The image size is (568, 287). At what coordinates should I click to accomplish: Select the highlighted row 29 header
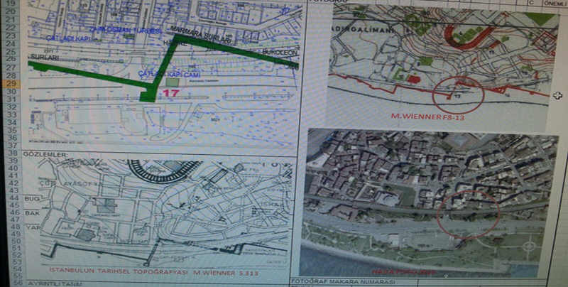click(x=12, y=84)
